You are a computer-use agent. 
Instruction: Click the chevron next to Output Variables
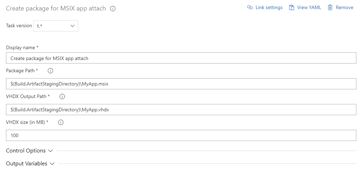pyautogui.click(x=52, y=164)
